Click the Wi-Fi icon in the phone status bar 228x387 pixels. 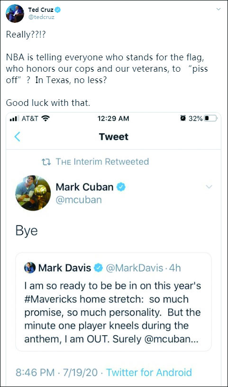(x=46, y=118)
